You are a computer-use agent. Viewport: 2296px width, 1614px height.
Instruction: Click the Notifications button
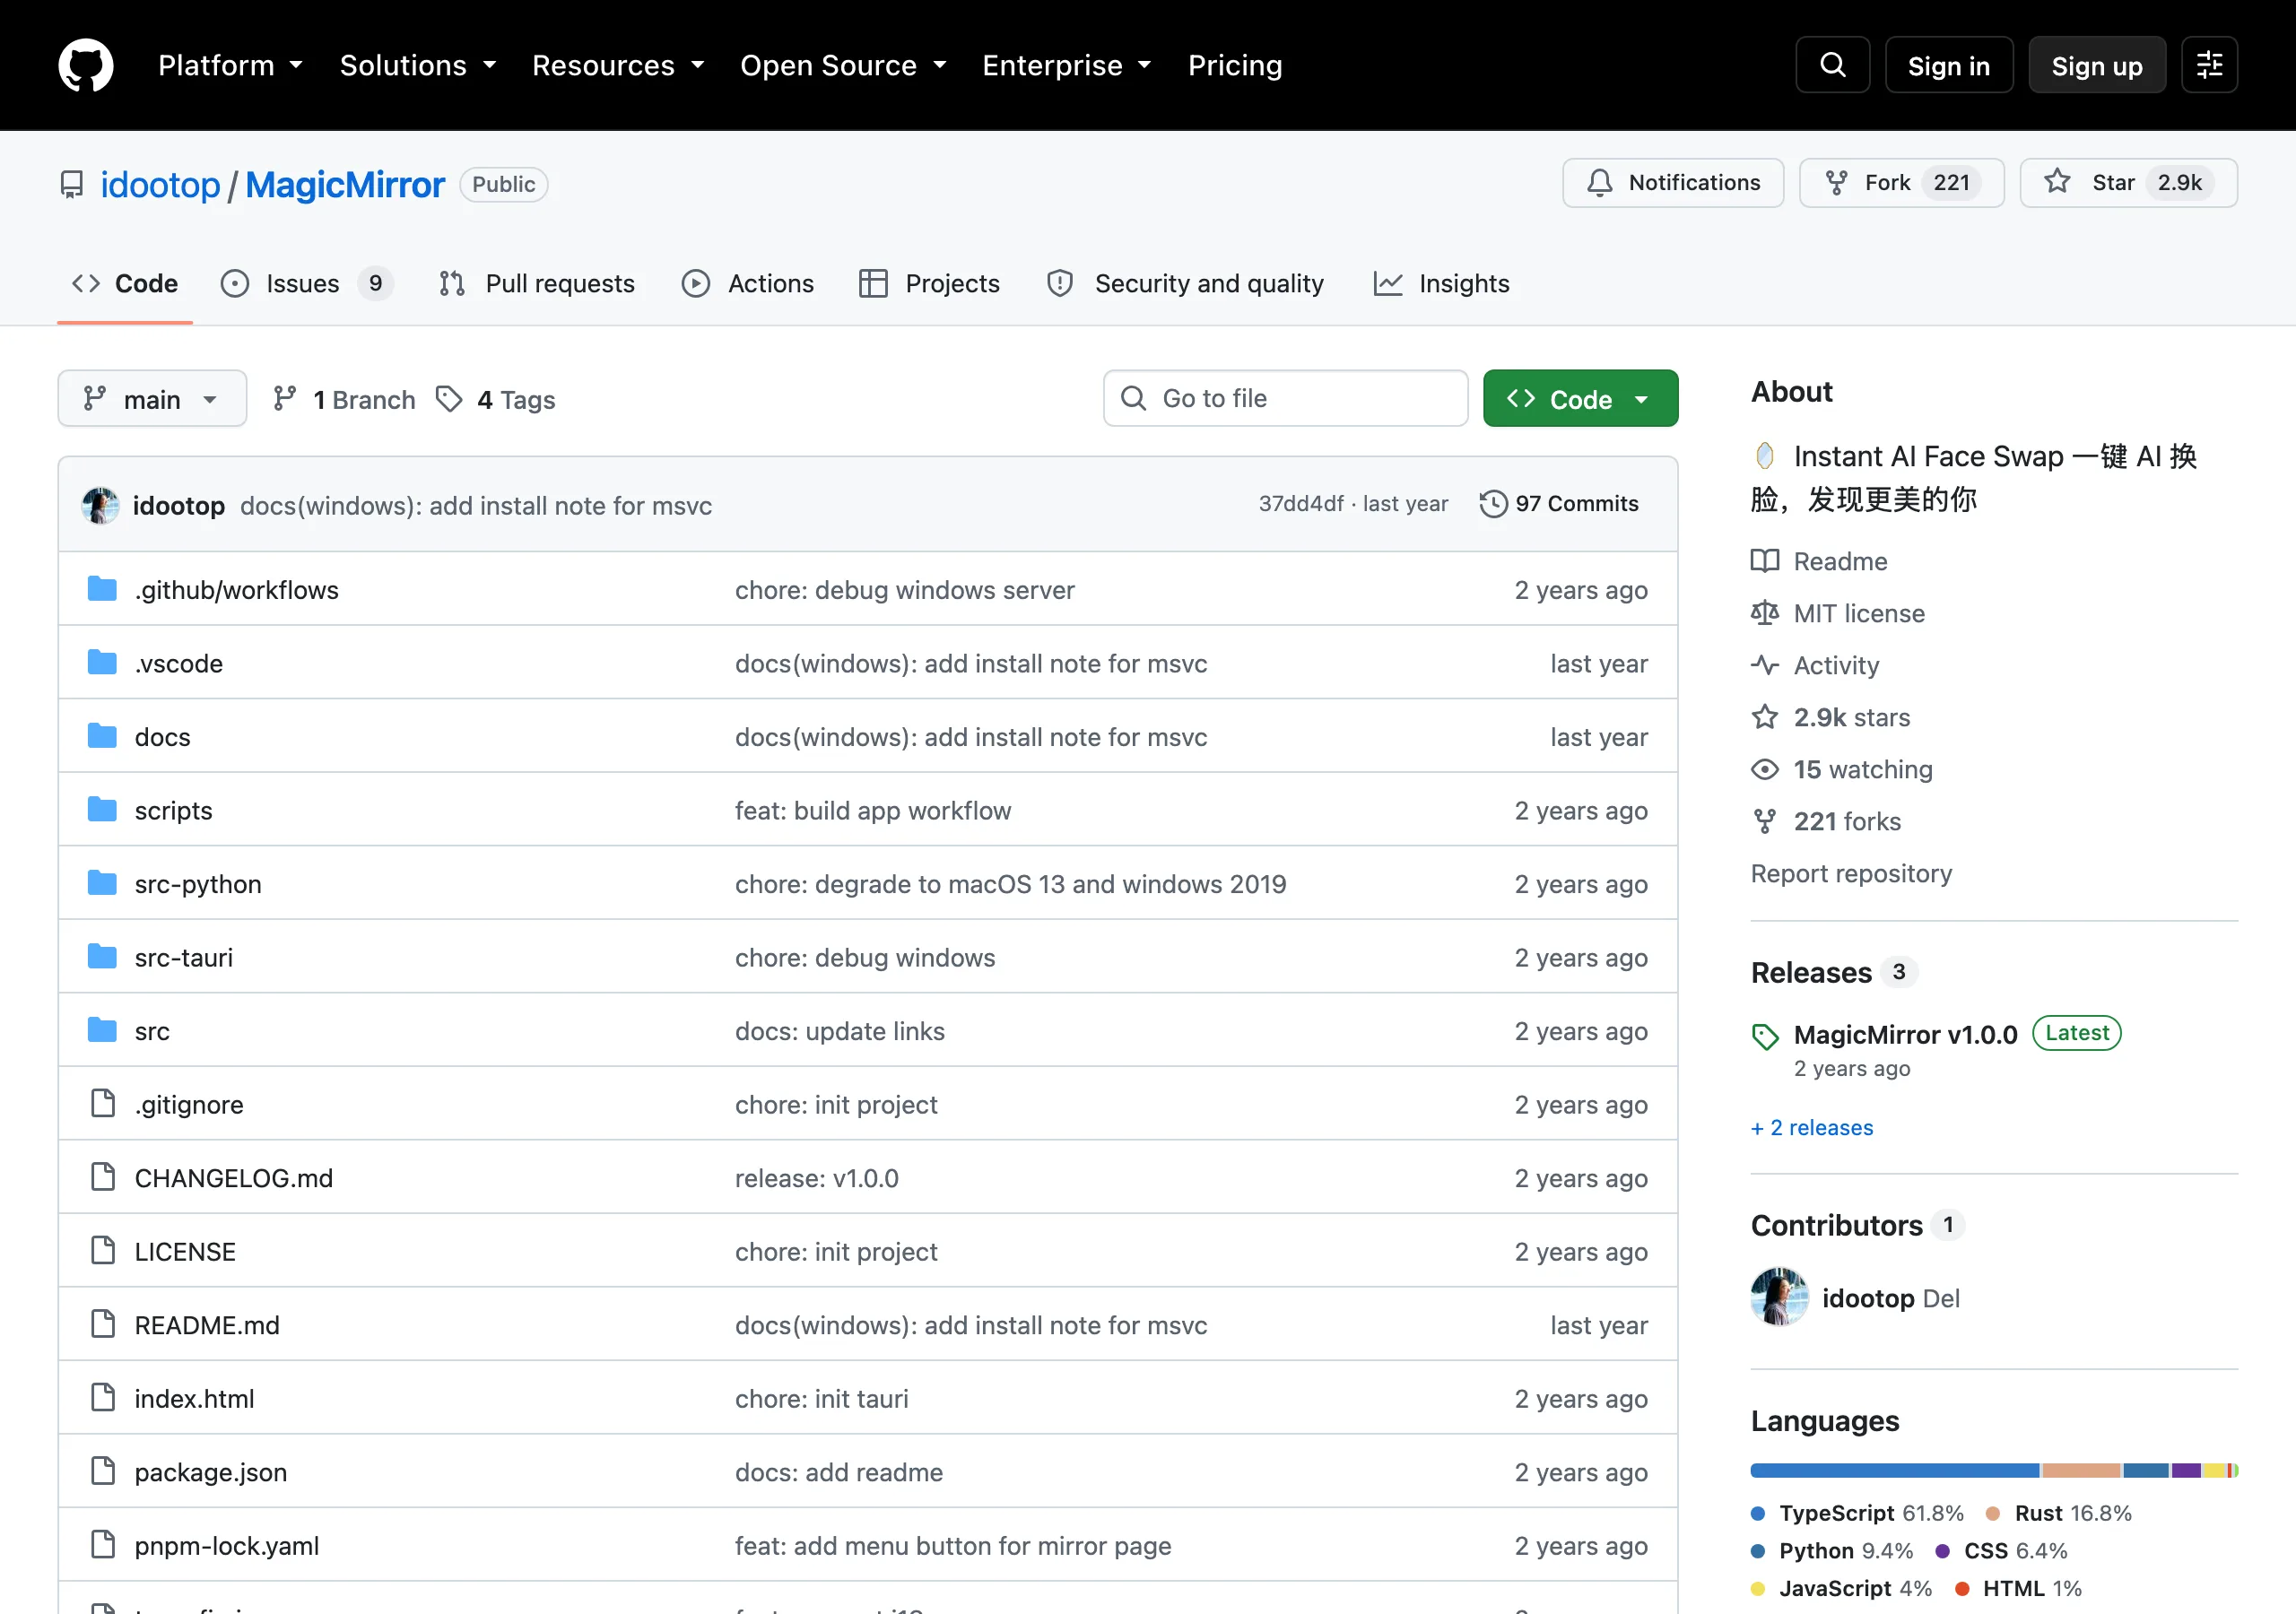coord(1673,183)
